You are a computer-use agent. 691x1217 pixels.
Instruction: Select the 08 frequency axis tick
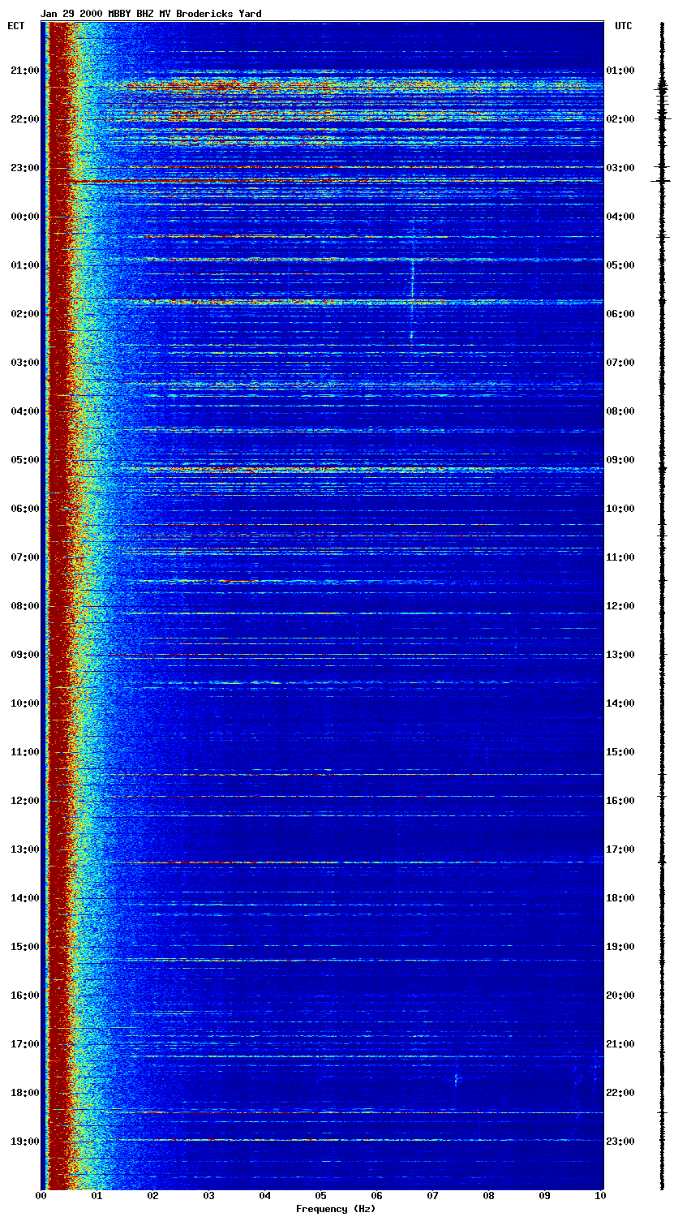[489, 1196]
